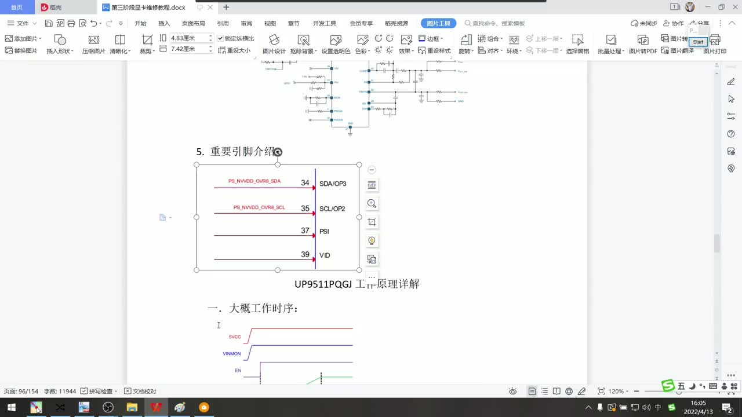Click Reset Style (重设样式)
Screen dimensions: 742x417
tap(434, 50)
